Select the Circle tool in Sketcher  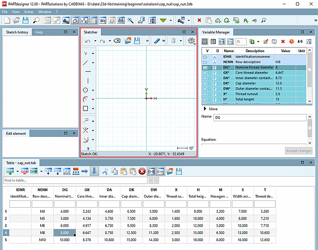86,90
